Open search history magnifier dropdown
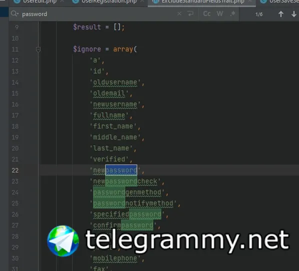The height and width of the screenshot is (271, 299). (15, 13)
